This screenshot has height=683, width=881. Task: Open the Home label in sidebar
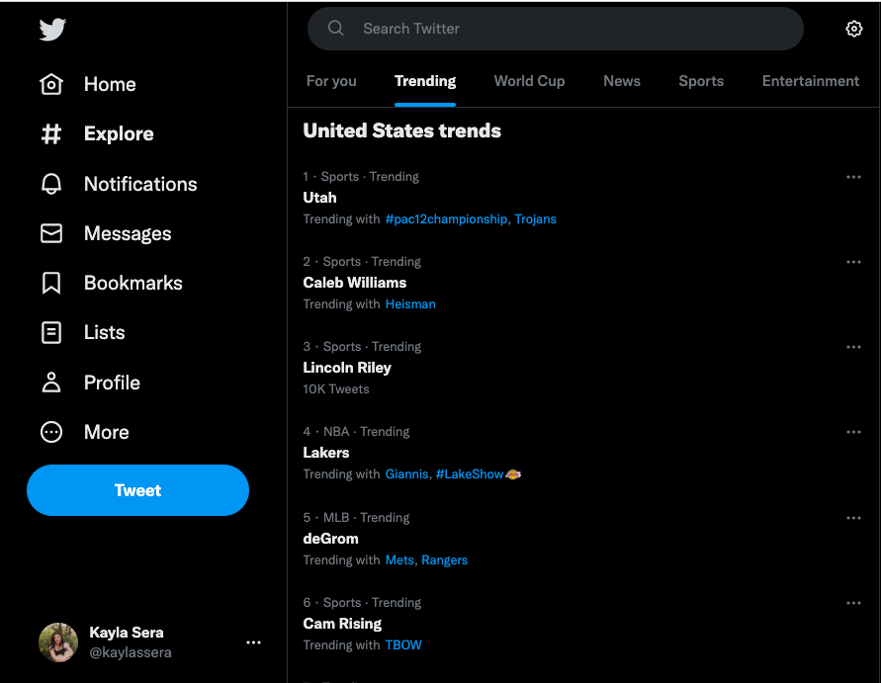(110, 84)
